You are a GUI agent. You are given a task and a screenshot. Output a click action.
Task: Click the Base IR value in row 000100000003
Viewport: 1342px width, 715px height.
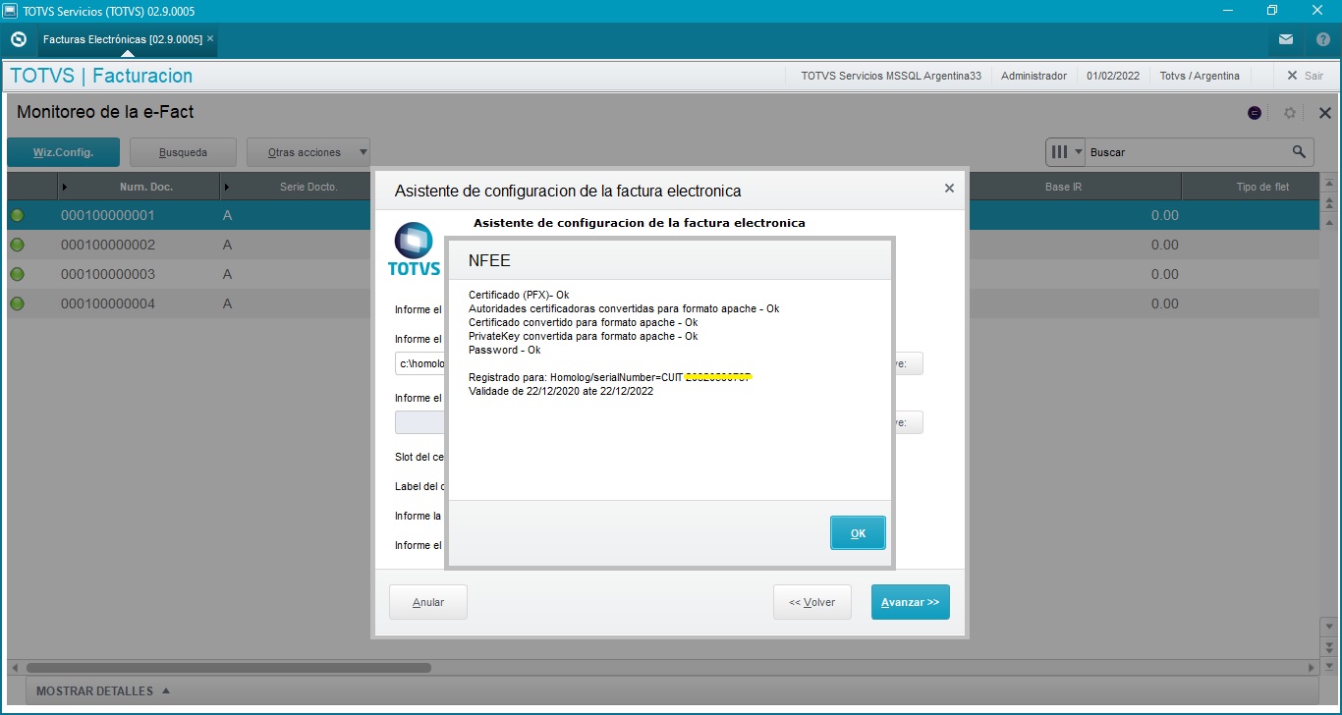(1164, 274)
